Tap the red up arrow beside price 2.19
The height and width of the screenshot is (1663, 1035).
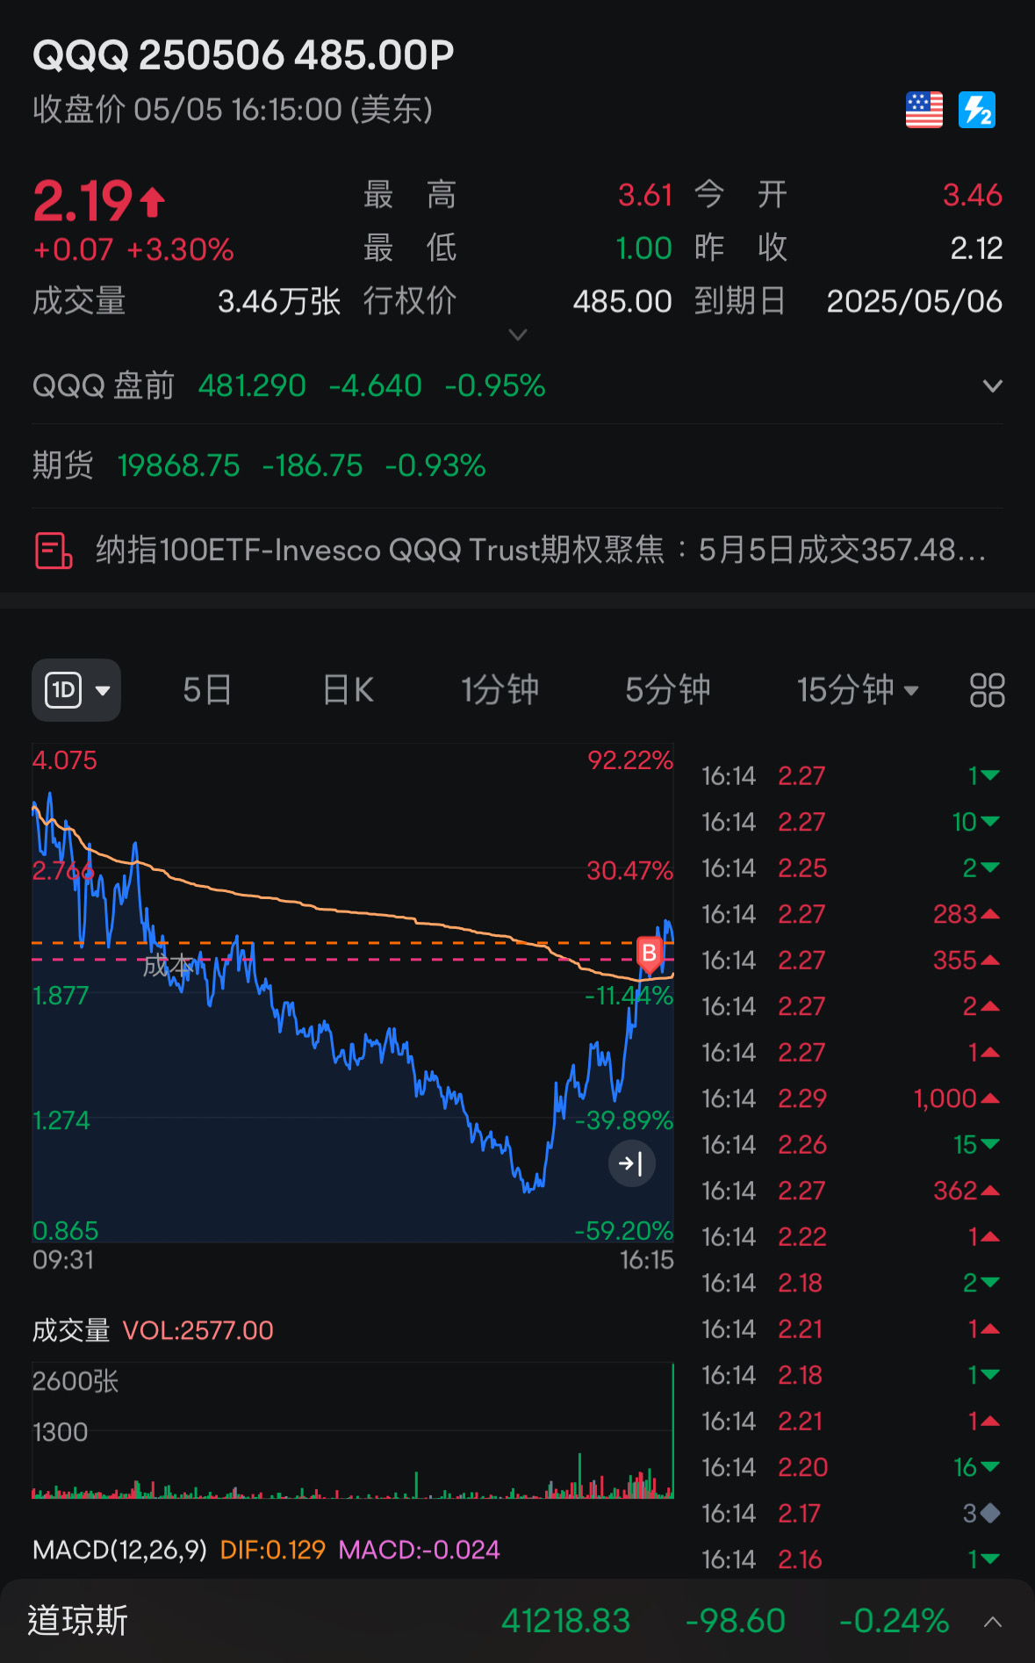tap(153, 201)
